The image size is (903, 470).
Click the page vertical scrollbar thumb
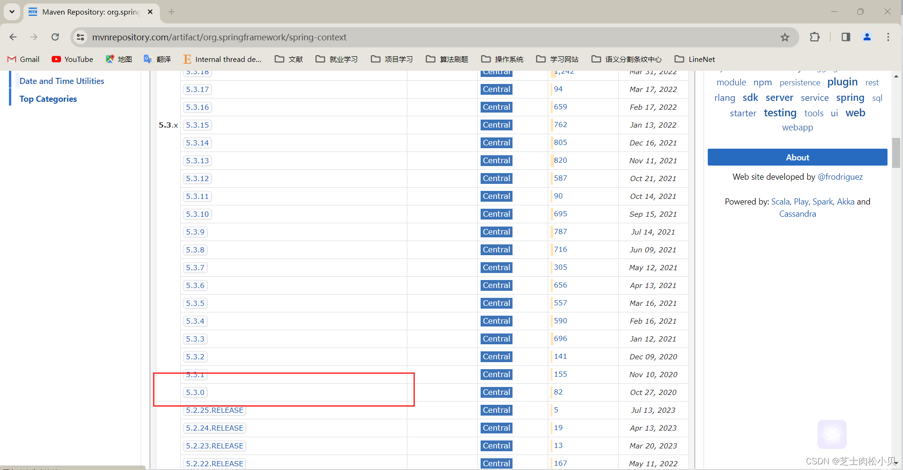click(896, 152)
